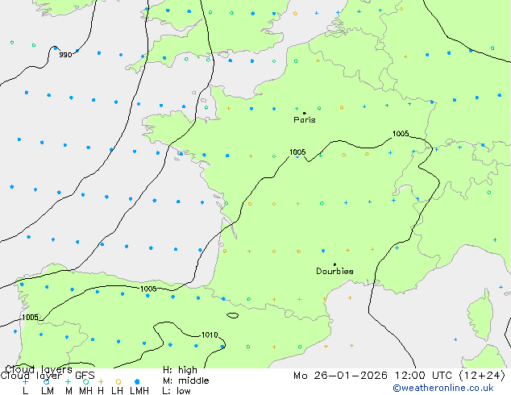
Task: Click the Paris city marker dot
Action: click(305, 113)
